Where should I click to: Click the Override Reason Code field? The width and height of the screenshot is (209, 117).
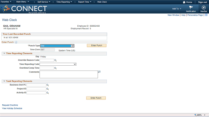coord(47,60)
